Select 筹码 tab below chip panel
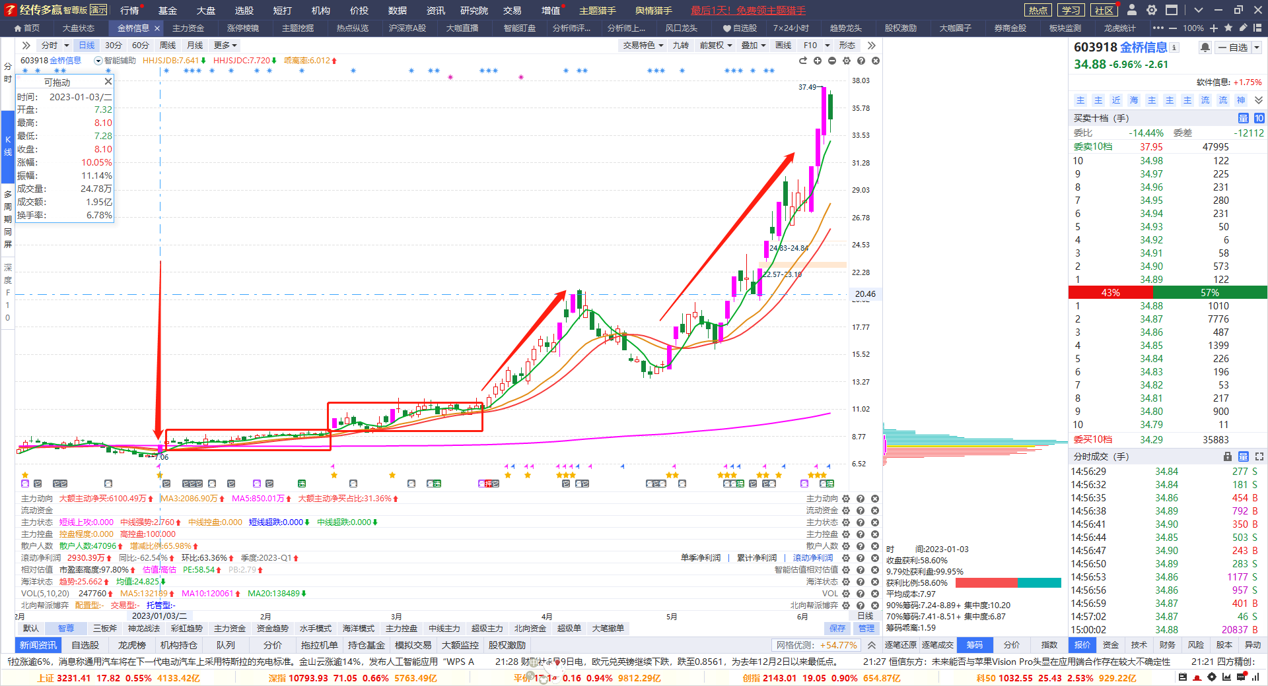 (975, 645)
